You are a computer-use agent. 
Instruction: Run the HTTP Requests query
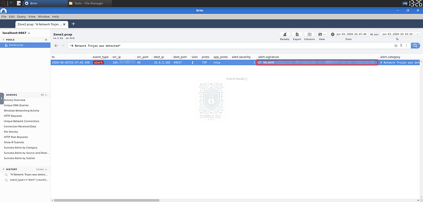tap(13, 116)
